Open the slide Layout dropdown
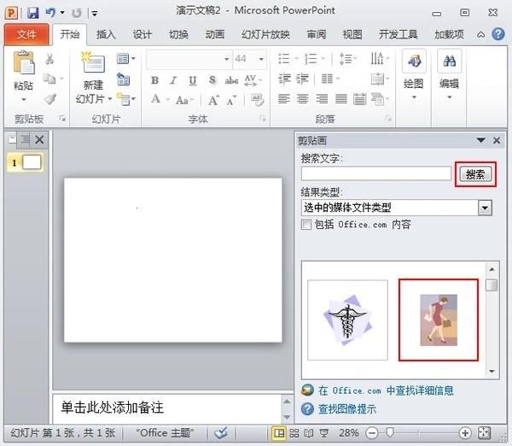The width and height of the screenshot is (512, 446). pyautogui.click(x=125, y=59)
